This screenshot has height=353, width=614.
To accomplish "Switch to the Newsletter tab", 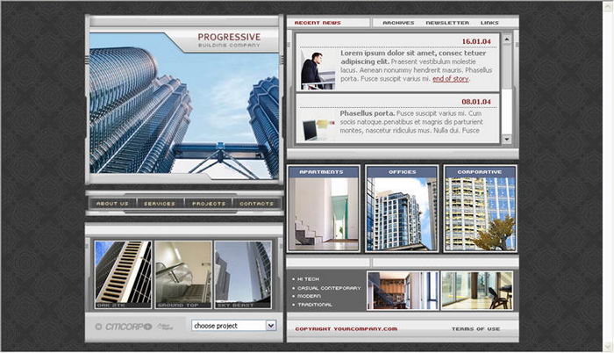I will [x=446, y=23].
